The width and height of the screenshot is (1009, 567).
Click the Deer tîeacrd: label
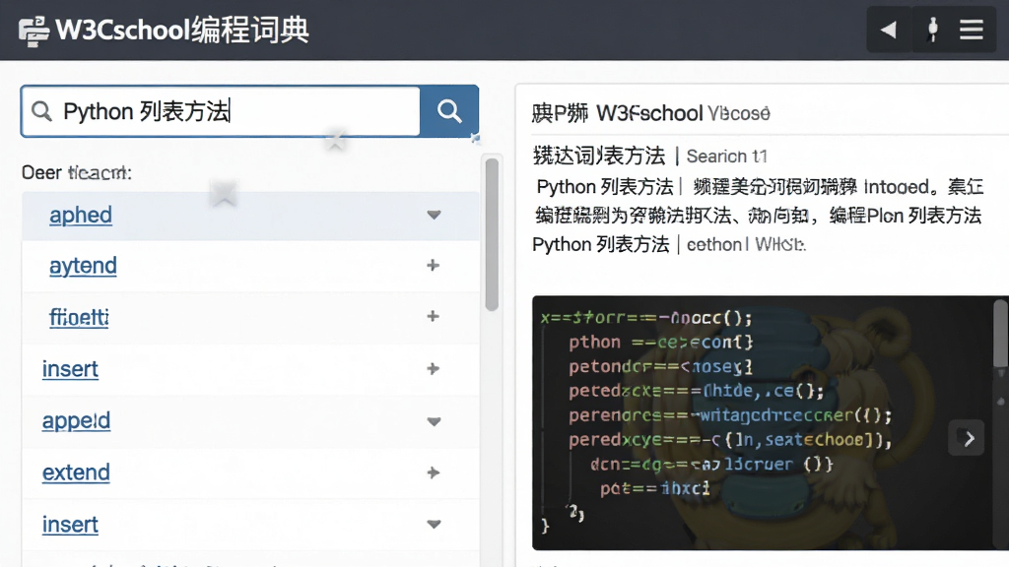click(77, 172)
